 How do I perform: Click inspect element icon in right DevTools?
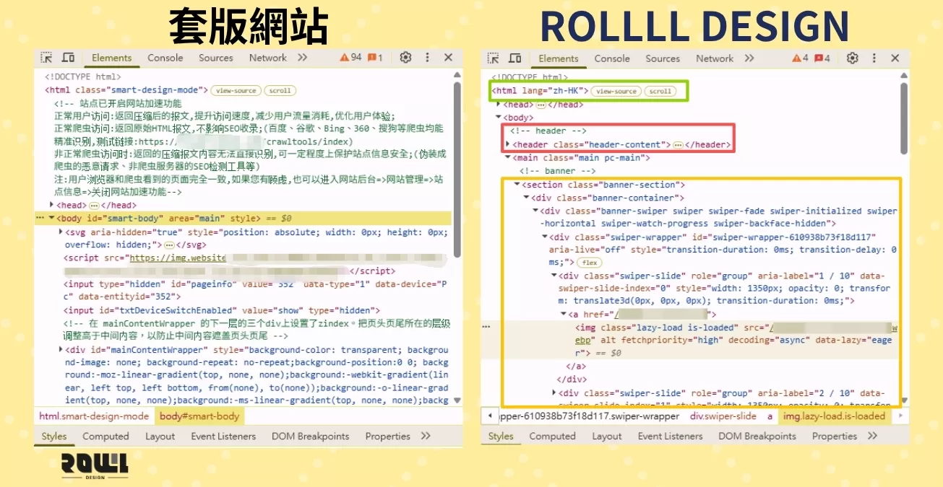tap(494, 58)
